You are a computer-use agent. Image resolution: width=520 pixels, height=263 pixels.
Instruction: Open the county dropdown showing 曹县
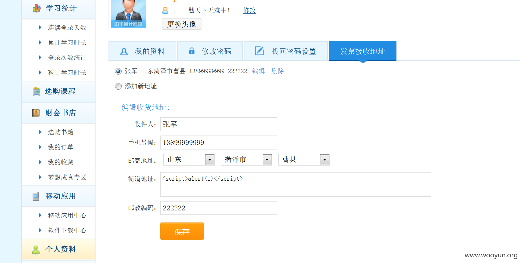click(x=304, y=160)
